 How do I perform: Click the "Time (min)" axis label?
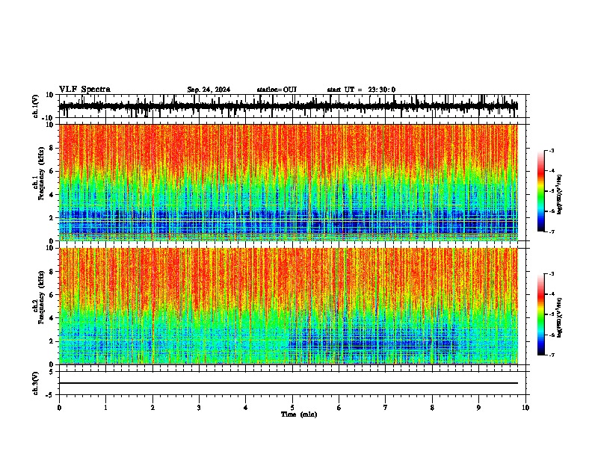299,414
